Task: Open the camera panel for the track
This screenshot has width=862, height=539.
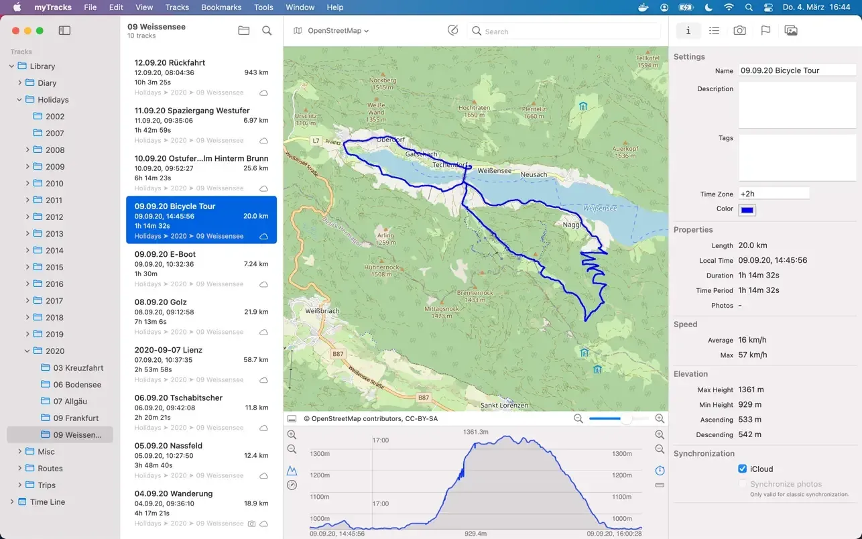Action: [739, 30]
